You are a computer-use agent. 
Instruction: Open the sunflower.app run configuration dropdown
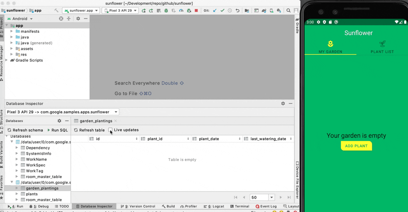point(81,10)
